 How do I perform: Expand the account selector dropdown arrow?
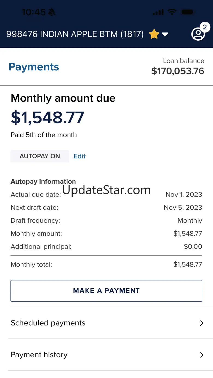pos(165,34)
